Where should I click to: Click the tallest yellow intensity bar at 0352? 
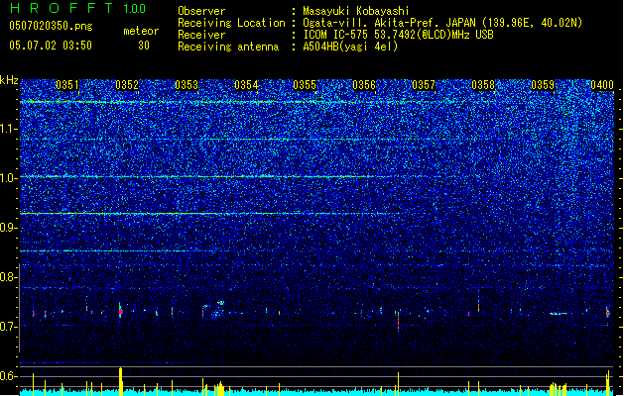[x=121, y=381]
